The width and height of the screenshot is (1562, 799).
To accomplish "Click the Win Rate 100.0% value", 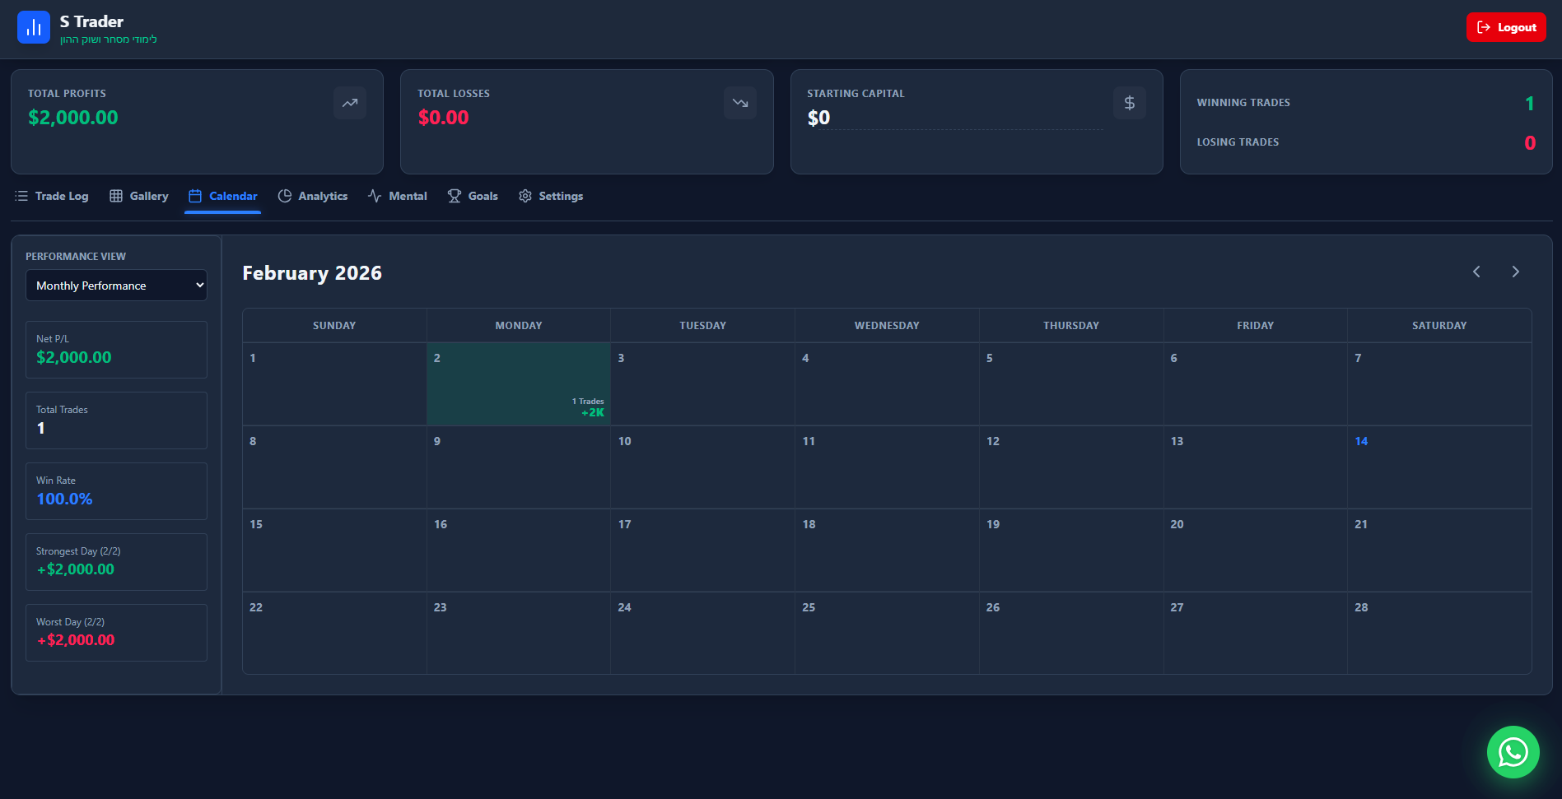I will click(64, 499).
